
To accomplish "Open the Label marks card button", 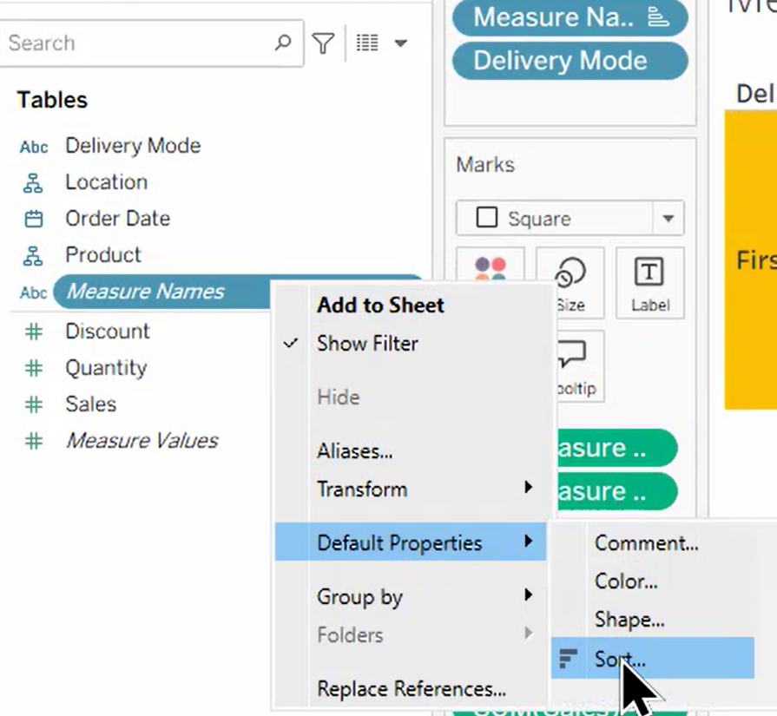I will coord(650,282).
